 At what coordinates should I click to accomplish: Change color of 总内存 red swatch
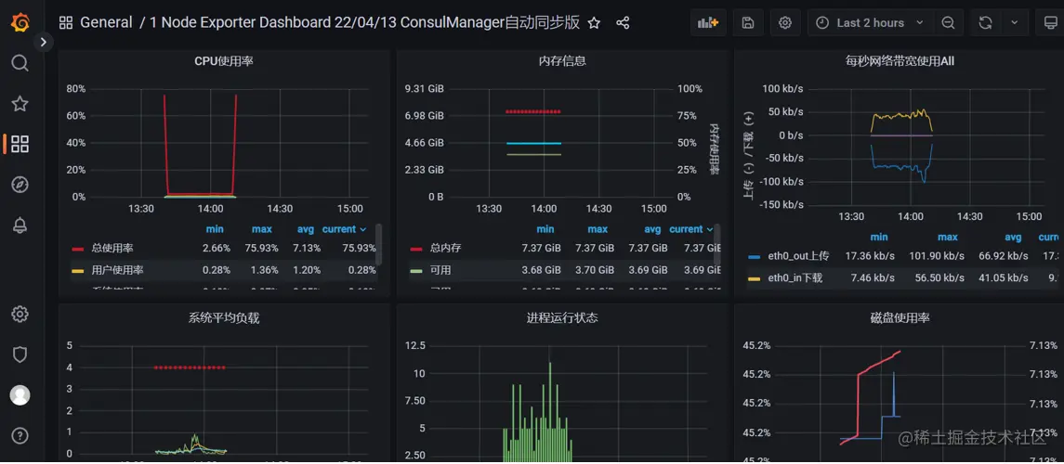click(416, 249)
